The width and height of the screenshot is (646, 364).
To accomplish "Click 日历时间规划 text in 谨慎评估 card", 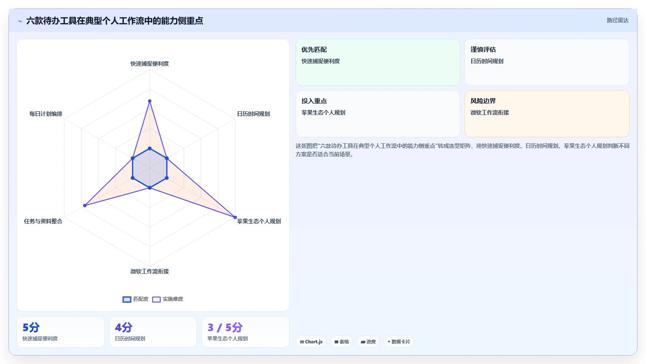I will (487, 61).
